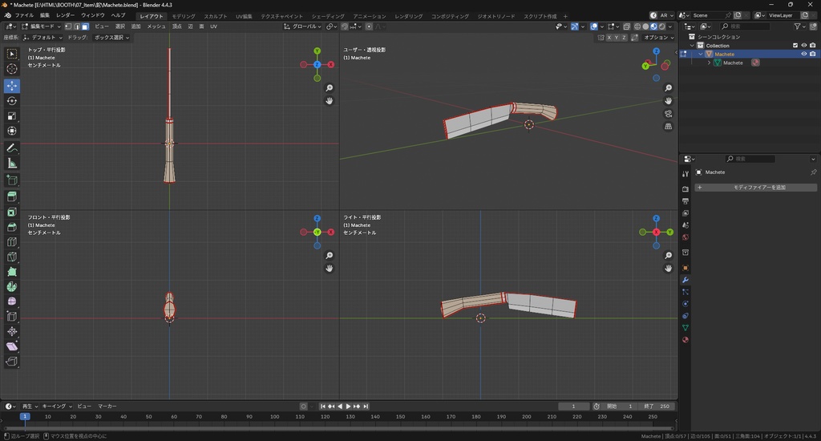Toggle X axis mirror button
Image resolution: width=821 pixels, height=441 pixels.
(x=609, y=38)
